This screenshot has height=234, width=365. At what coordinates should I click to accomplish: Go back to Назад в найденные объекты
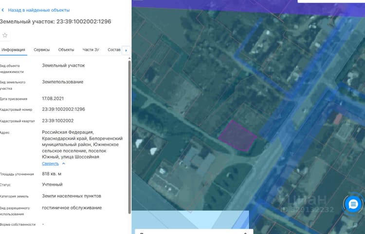pos(38,10)
